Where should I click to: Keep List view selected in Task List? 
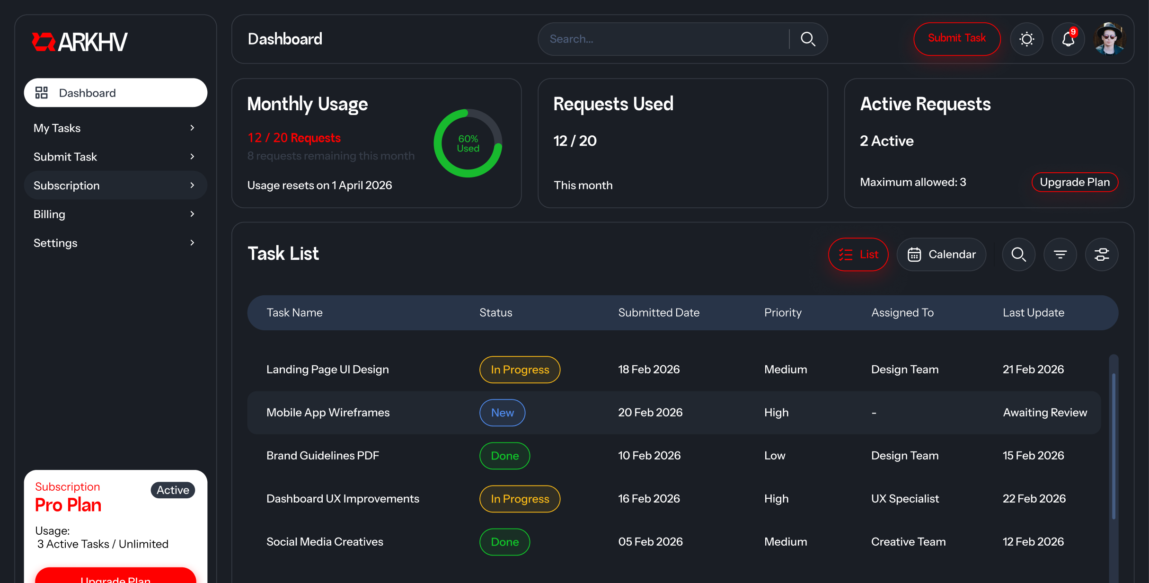(858, 254)
